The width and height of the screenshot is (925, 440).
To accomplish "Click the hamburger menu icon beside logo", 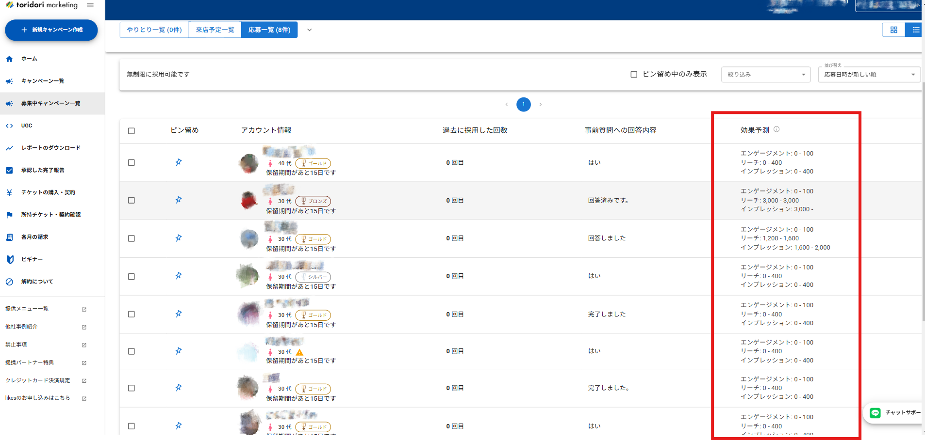I will click(90, 5).
